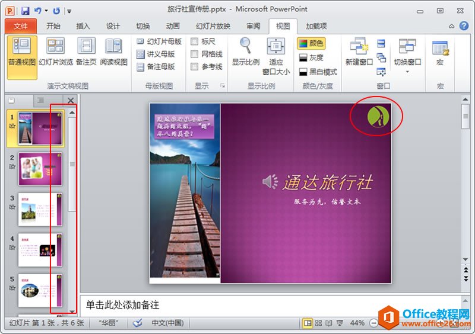Click the Undo icon in quick access toolbar

click(x=38, y=11)
